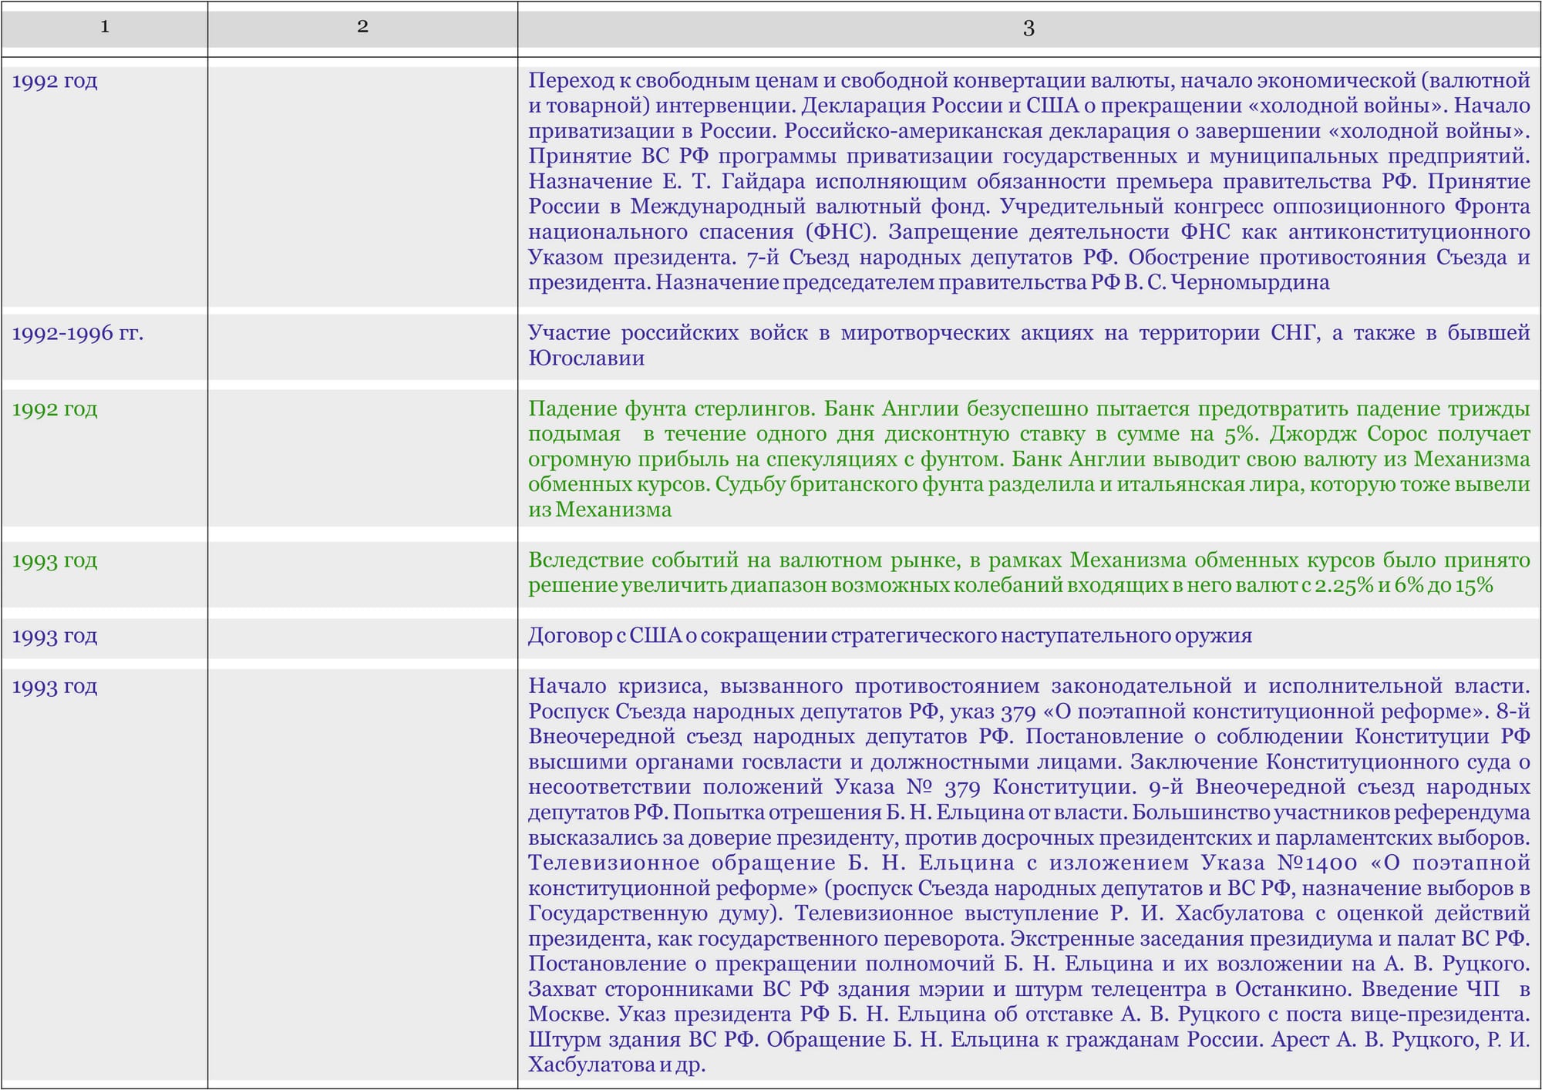This screenshot has height=1090, width=1542.
Task: Select column header cell '1'
Action: click(104, 29)
